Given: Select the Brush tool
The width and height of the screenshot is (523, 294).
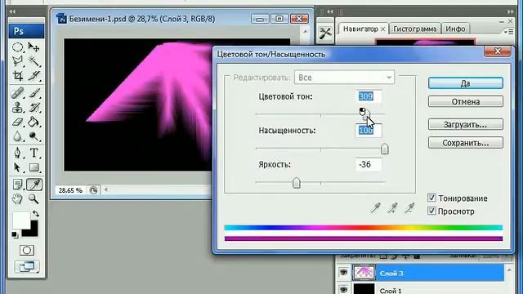Looking at the screenshot, I should click(34, 93).
